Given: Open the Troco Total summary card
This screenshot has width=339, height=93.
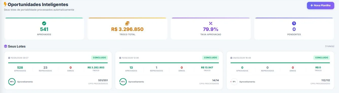Looking at the screenshot, I should pos(127,29).
